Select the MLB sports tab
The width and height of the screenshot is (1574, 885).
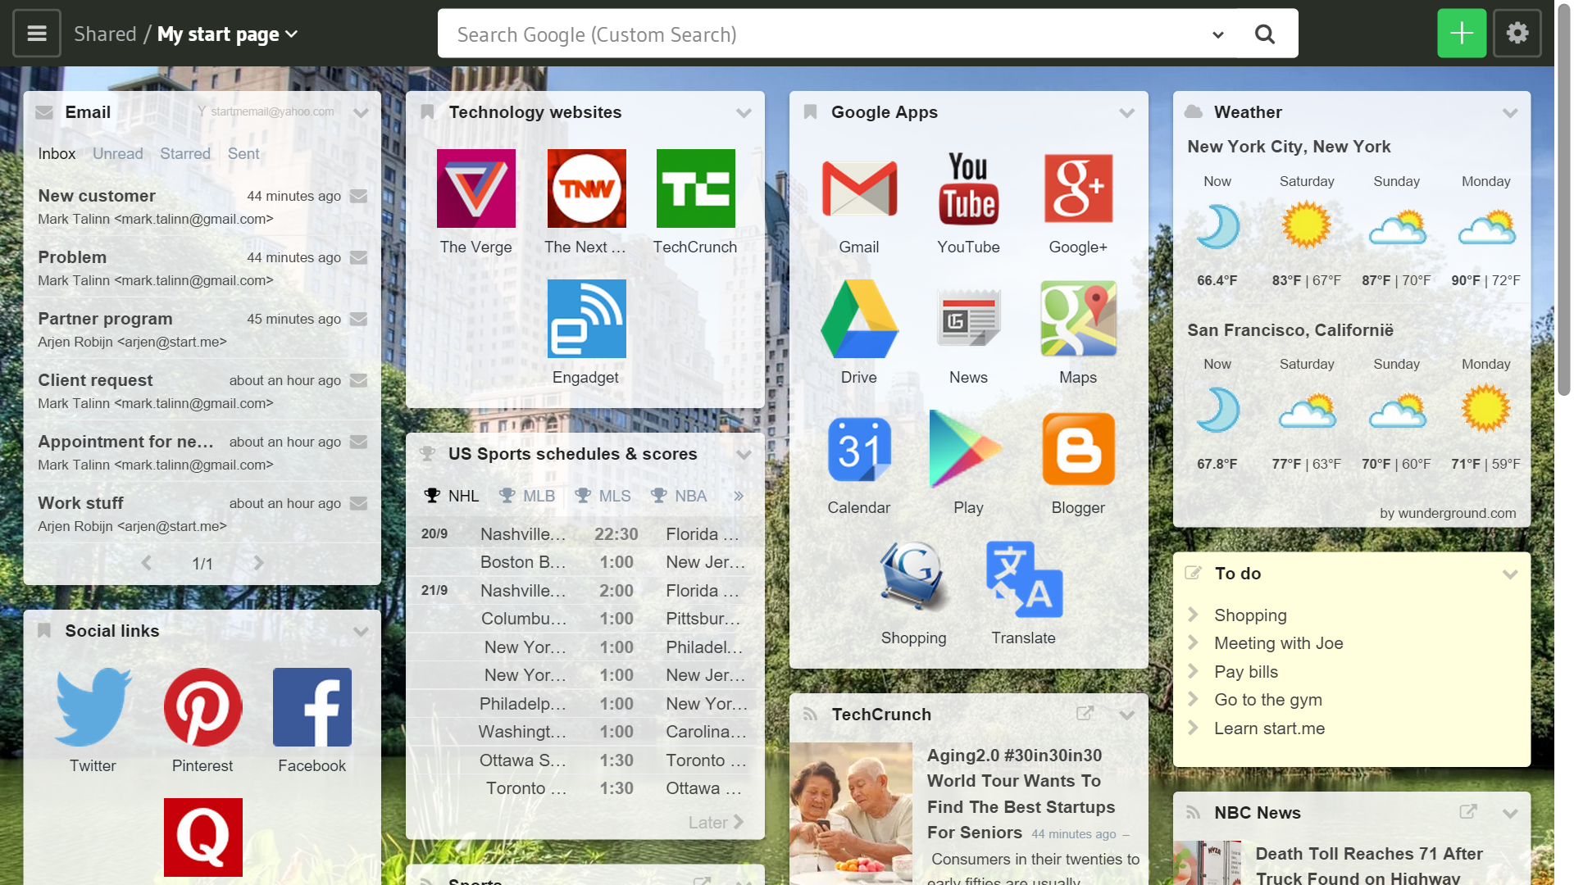coord(528,496)
